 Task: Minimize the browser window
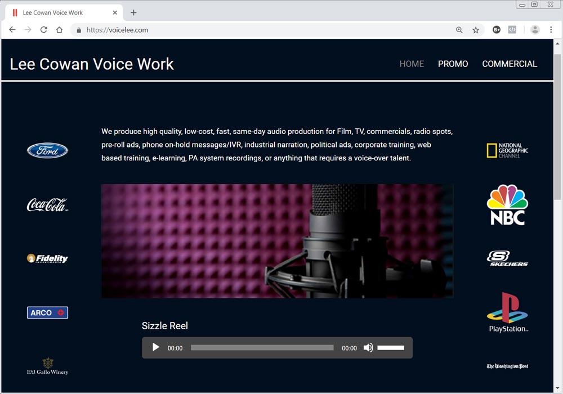click(x=522, y=5)
